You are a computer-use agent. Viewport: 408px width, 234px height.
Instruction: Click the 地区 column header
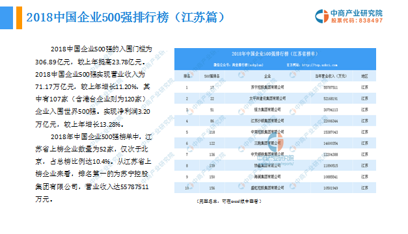pyautogui.click(x=364, y=76)
